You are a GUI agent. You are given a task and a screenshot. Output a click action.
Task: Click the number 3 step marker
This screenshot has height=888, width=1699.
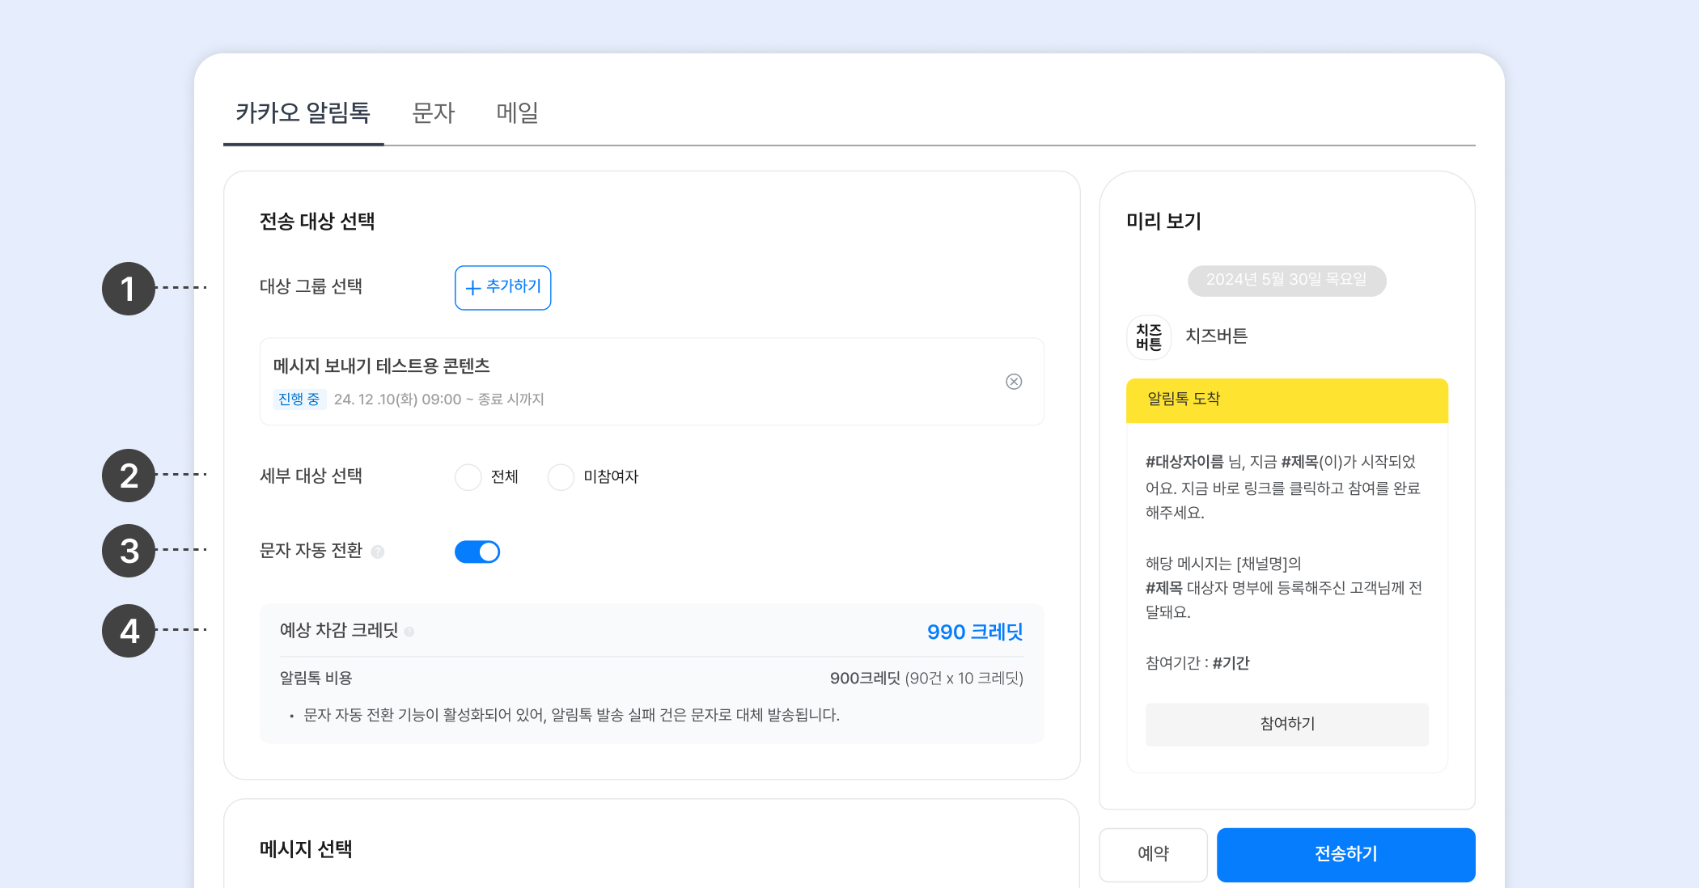[129, 551]
